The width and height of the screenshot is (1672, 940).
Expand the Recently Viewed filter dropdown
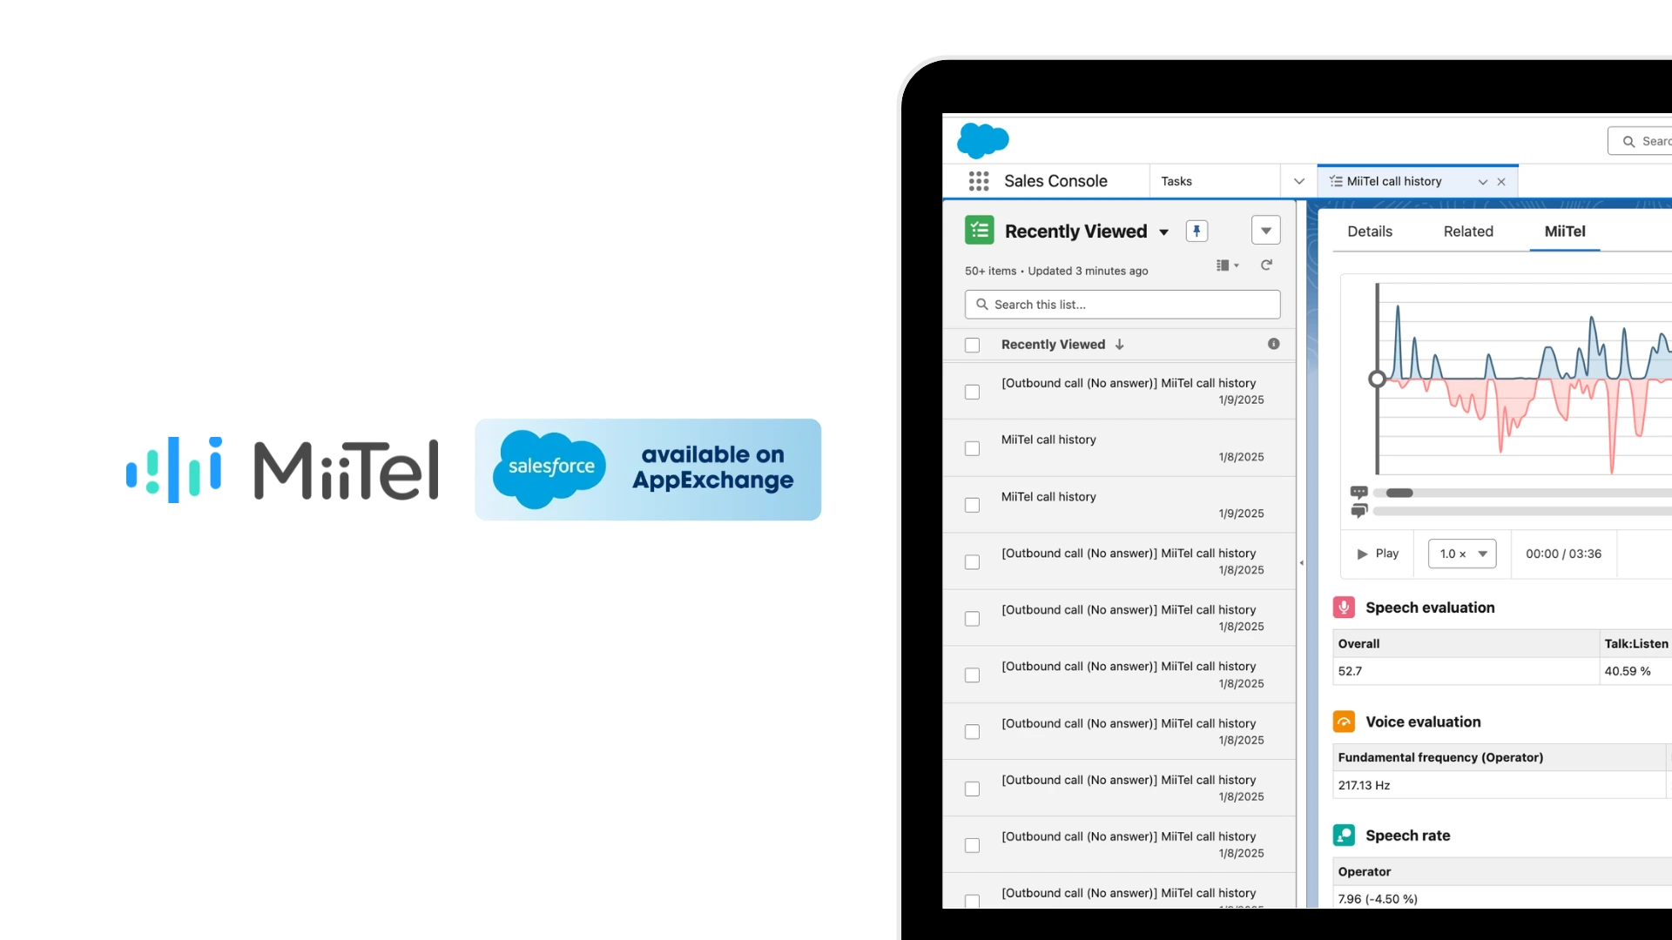click(1163, 232)
